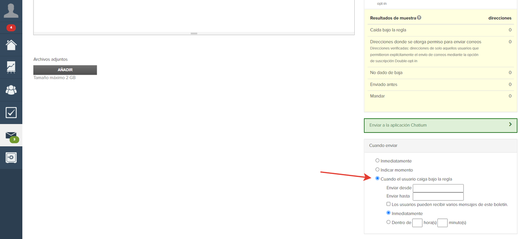The image size is (527, 239).
Task: Select Cuando el usuario caiga bajo la regla
Action: pyautogui.click(x=378, y=178)
